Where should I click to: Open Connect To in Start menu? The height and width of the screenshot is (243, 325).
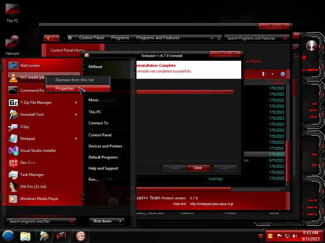point(98,123)
